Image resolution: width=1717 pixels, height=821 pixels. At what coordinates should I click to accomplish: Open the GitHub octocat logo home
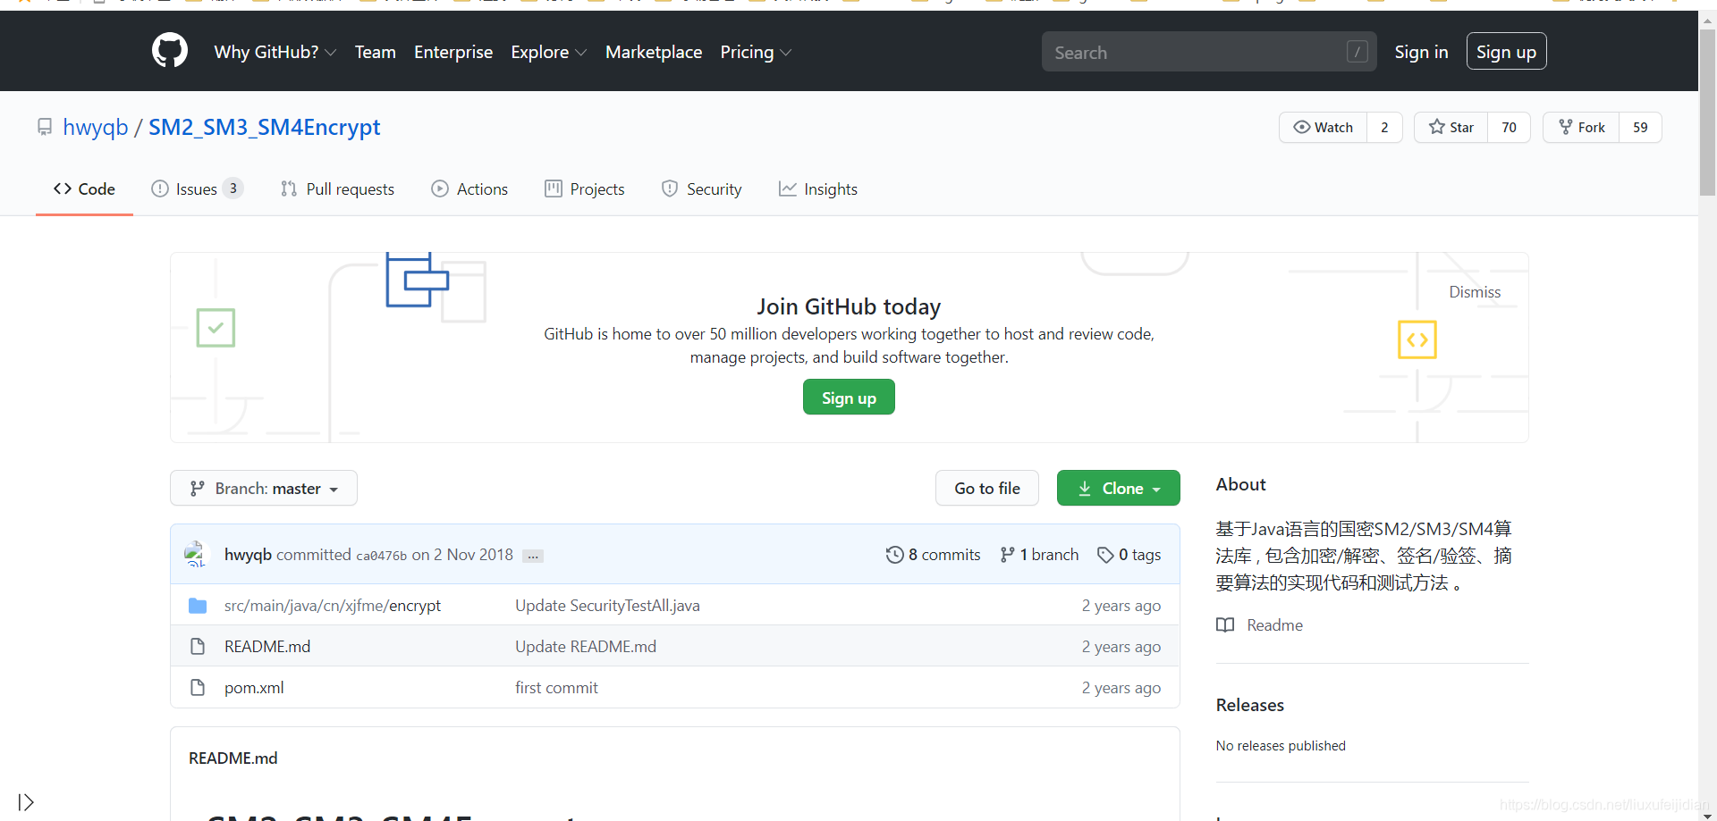(170, 51)
